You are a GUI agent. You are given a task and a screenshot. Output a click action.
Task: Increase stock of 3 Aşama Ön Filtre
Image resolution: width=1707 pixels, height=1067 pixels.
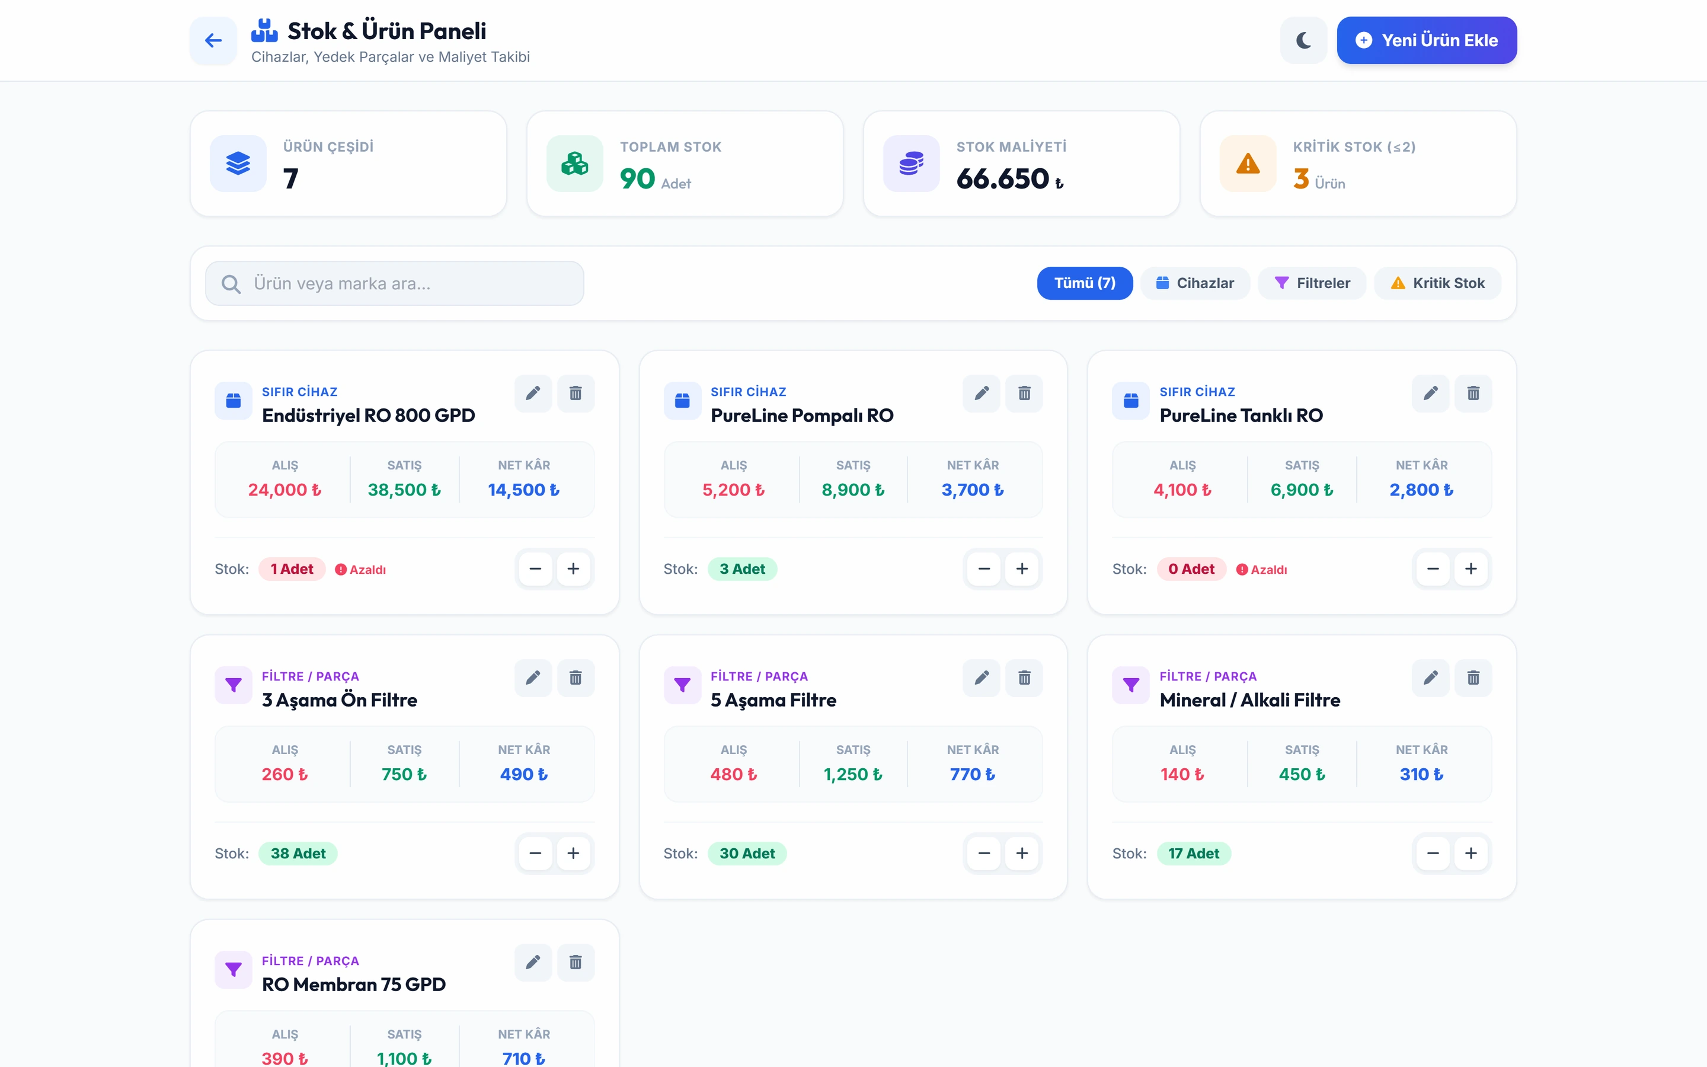tap(574, 853)
